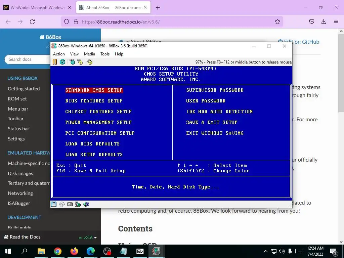
Task: Open the Getting started docs link
Action: [x=24, y=89]
